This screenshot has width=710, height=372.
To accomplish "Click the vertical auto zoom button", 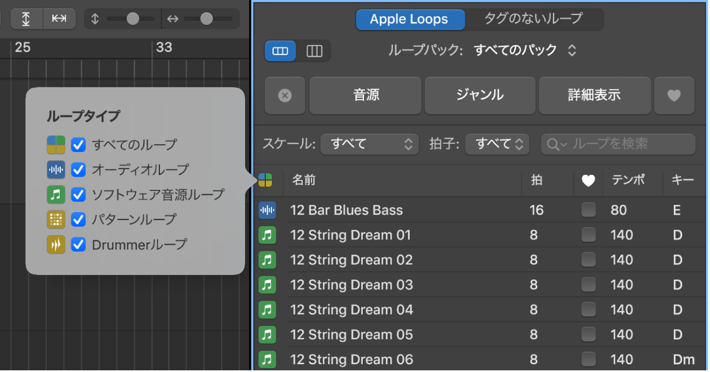I will click(26, 18).
